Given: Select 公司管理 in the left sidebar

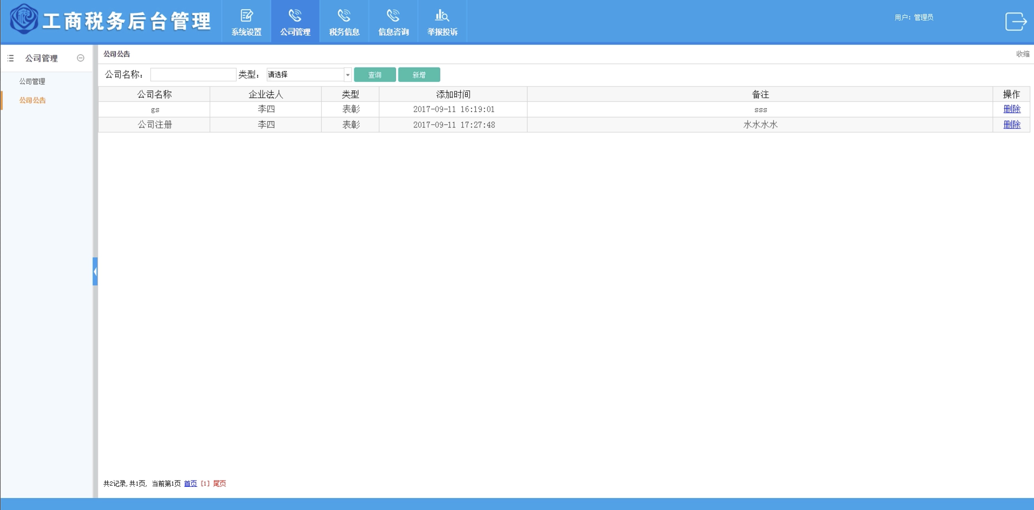Looking at the screenshot, I should point(32,81).
